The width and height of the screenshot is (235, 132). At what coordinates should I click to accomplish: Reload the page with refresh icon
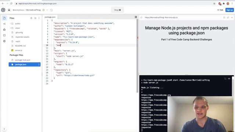[11, 3]
